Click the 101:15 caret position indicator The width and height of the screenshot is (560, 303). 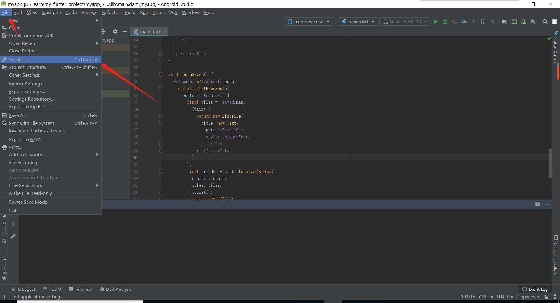click(468, 297)
